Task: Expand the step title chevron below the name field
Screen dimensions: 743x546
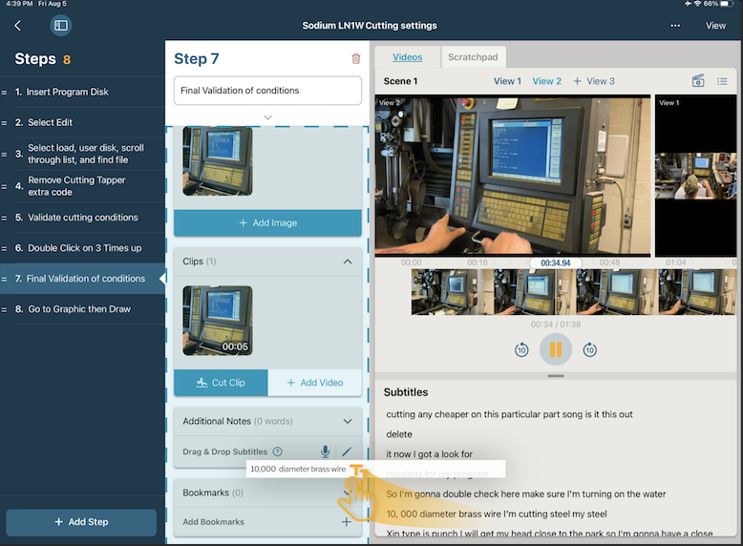Action: click(267, 117)
